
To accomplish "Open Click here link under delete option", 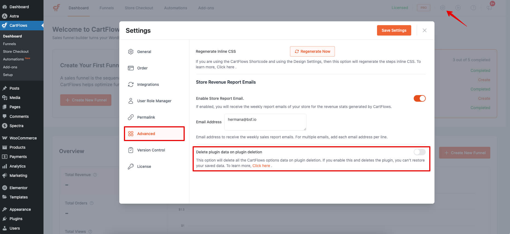I will 261,166.
